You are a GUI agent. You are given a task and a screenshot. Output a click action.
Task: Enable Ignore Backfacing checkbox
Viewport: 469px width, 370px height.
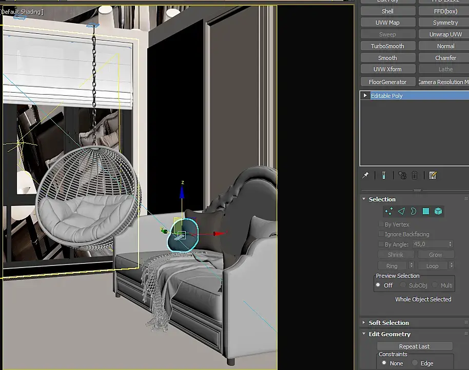point(381,234)
